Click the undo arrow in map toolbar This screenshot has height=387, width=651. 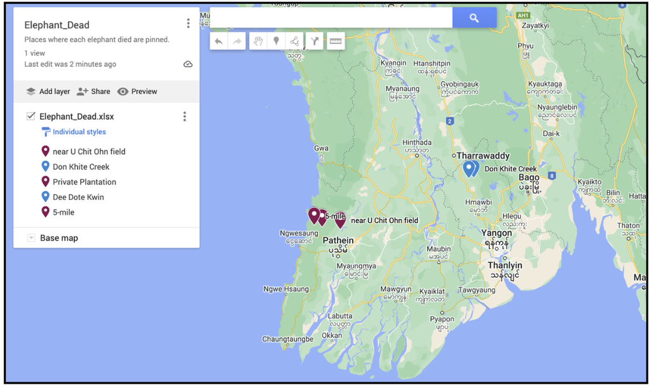(219, 41)
